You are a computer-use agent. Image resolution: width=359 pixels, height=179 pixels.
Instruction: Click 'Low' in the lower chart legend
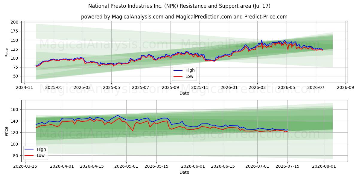41,155
